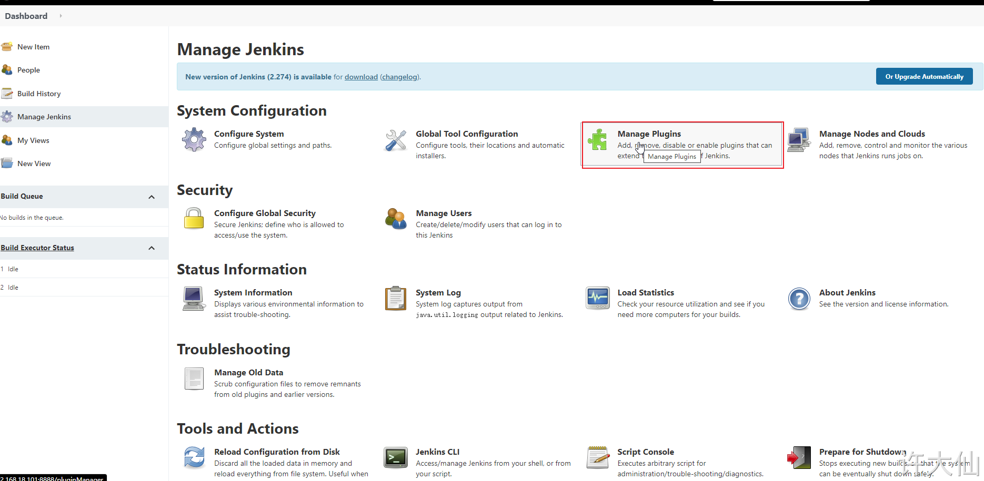
Task: Click the New Item box icon
Action: point(7,47)
